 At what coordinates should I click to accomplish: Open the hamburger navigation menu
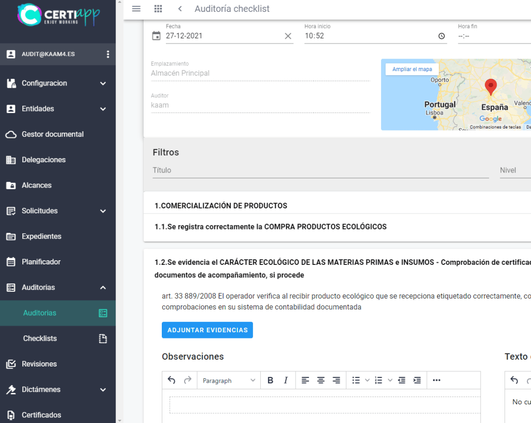136,9
